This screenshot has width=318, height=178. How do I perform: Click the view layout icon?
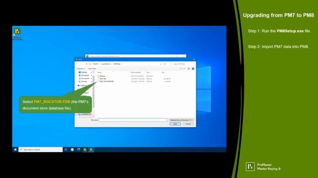pyautogui.click(x=181, y=69)
